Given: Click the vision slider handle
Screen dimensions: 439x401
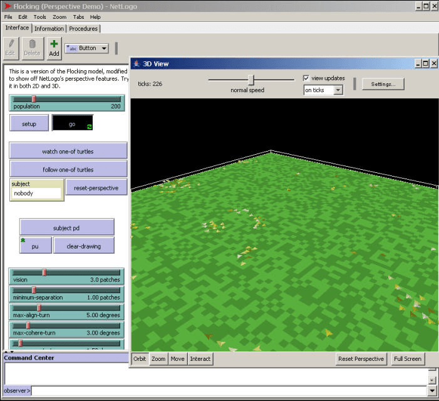Looking at the screenshot, I should tap(44, 272).
